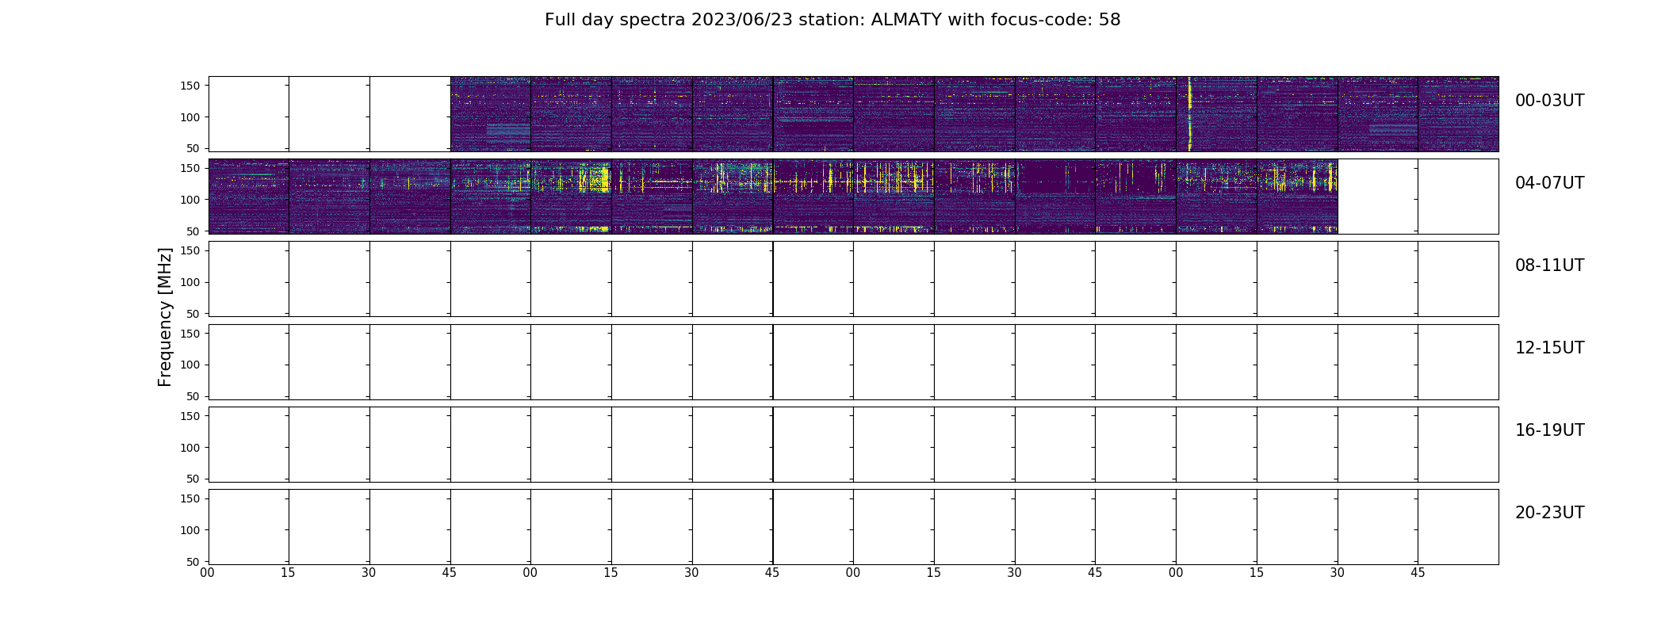The width and height of the screenshot is (1665, 634).
Task: Click the 50 tick label of the 20-23UT row
Action: tap(194, 562)
